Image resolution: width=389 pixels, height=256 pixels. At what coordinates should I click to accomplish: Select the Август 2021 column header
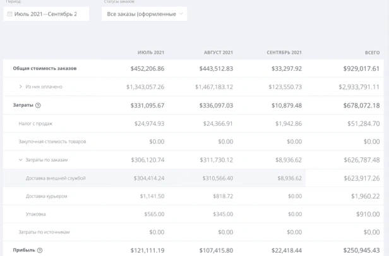pyautogui.click(x=218, y=52)
